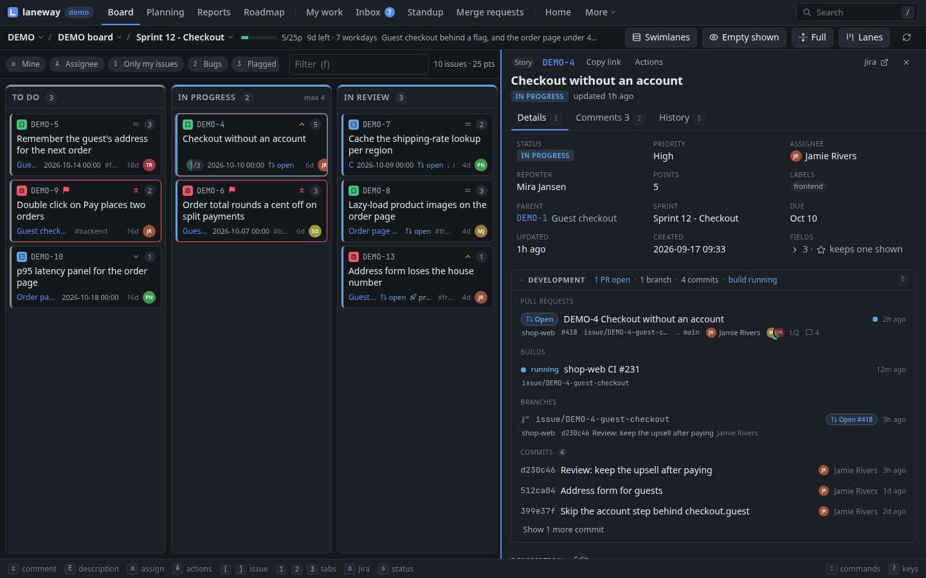
Task: Open the Planning tab
Action: [165, 12]
